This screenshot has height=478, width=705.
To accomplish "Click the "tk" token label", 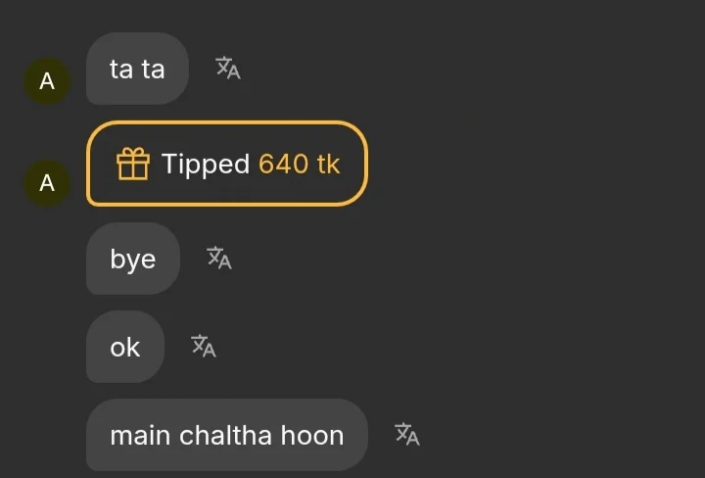I will tap(328, 164).
